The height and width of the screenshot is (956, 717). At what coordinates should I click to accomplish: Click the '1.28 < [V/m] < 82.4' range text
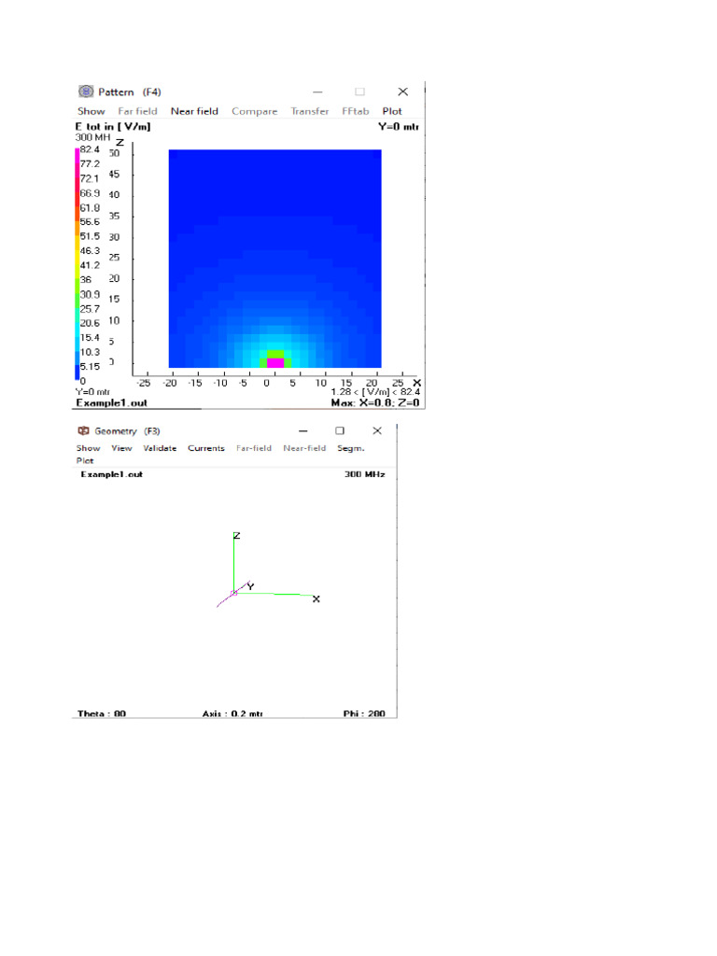click(x=375, y=391)
